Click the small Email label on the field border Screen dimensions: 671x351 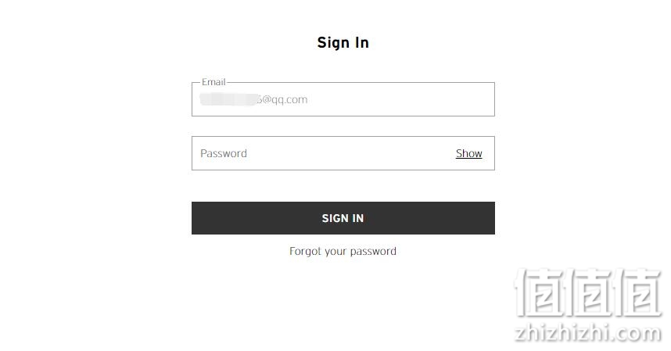click(213, 82)
